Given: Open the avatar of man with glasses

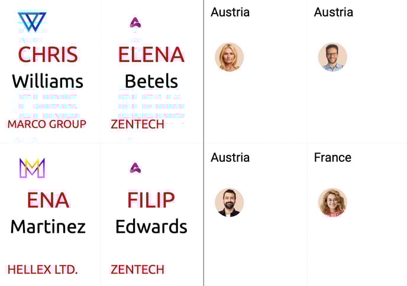Looking at the screenshot, I should tap(332, 57).
